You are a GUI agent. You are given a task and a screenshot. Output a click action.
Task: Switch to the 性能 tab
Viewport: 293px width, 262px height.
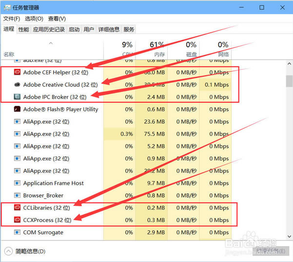point(24,29)
